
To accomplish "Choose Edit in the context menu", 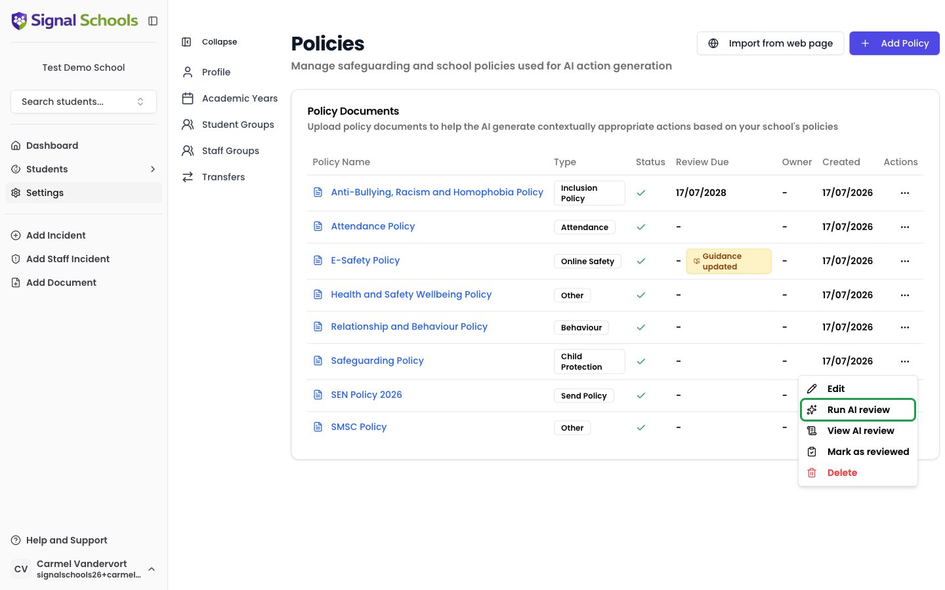I will 858,389.
